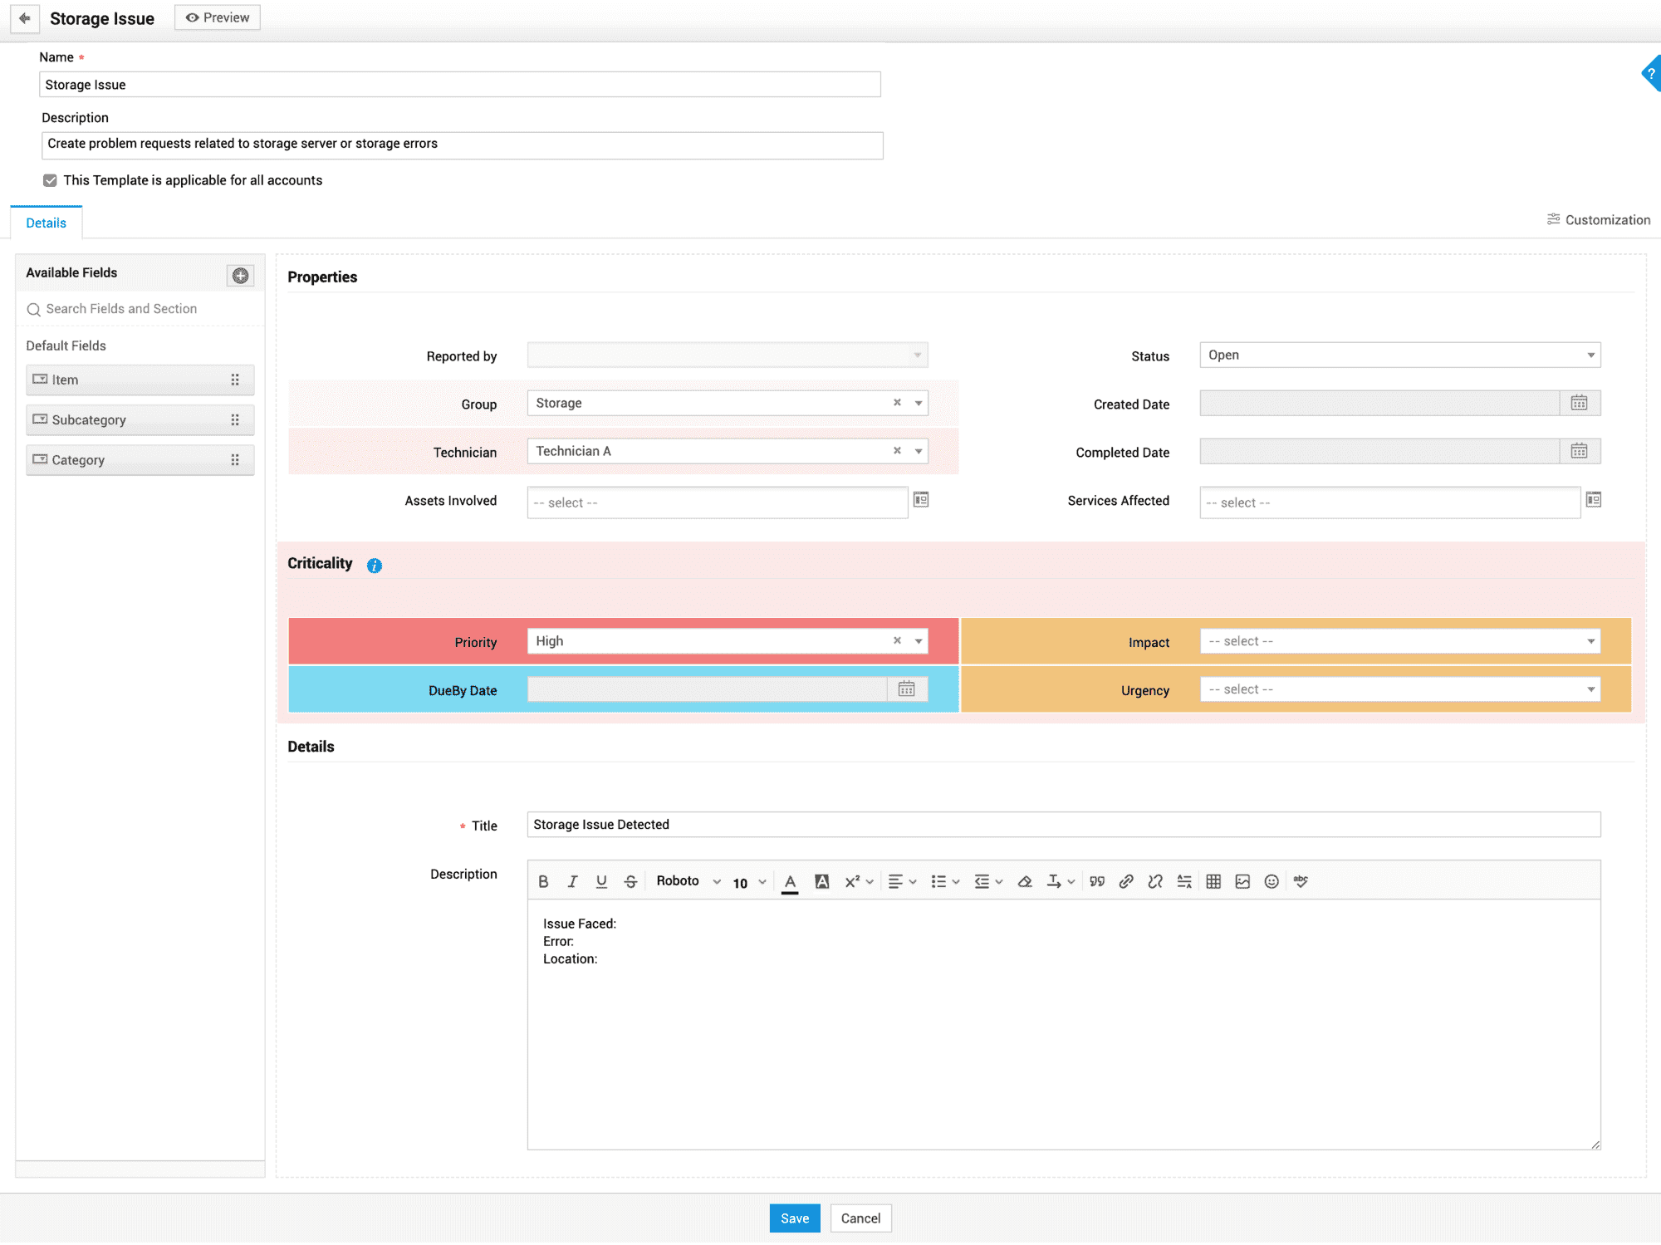Open the DueBy Date calendar icon

906,689
